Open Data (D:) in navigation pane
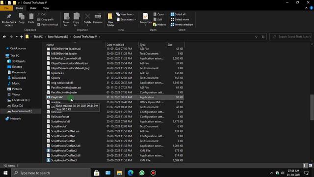This screenshot has height=177, width=314. (15, 106)
